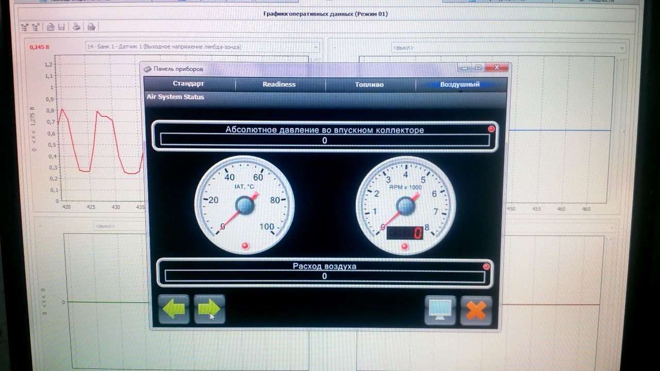Click the IAT °C temperature gauge
The width and height of the screenshot is (660, 371).
coord(244,205)
